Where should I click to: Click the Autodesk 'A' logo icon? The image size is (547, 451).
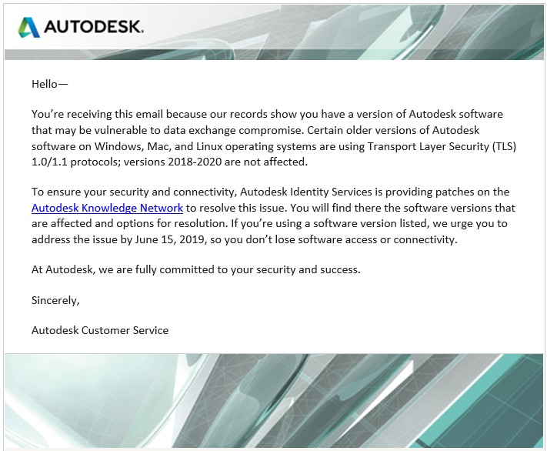pos(29,27)
